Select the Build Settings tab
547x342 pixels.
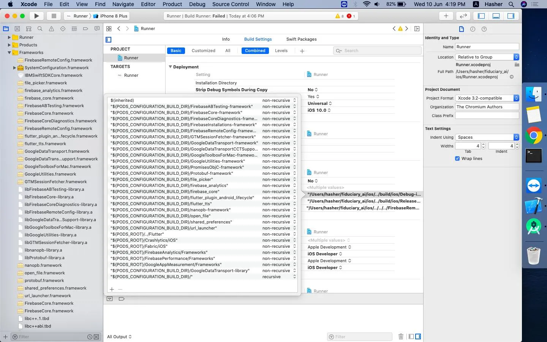tap(258, 39)
